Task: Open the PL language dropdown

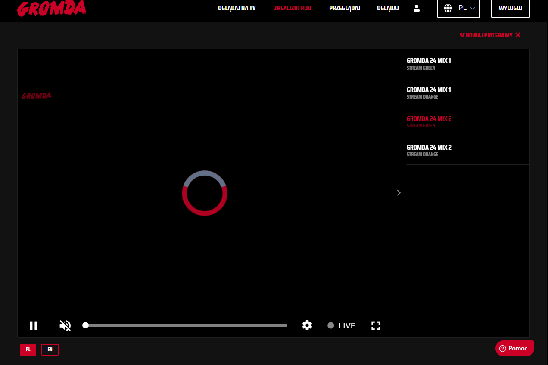Action: point(459,8)
